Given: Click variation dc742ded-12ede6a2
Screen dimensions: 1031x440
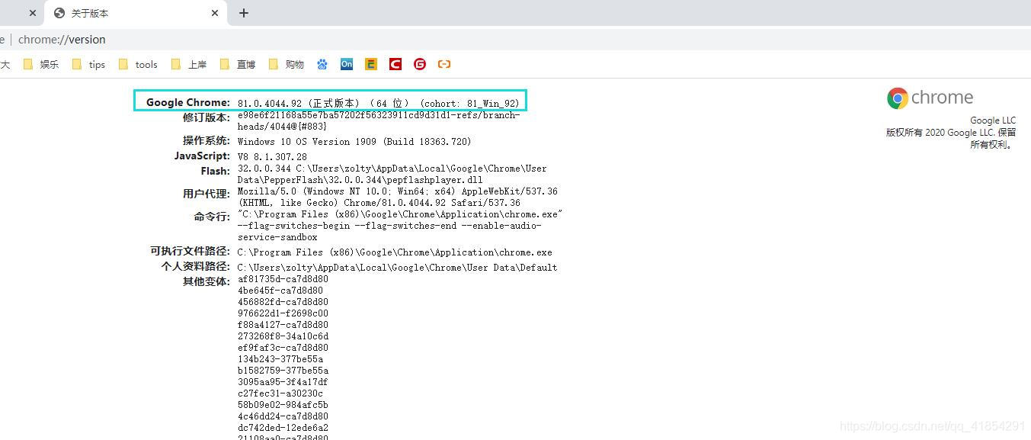Looking at the screenshot, I should [283, 428].
